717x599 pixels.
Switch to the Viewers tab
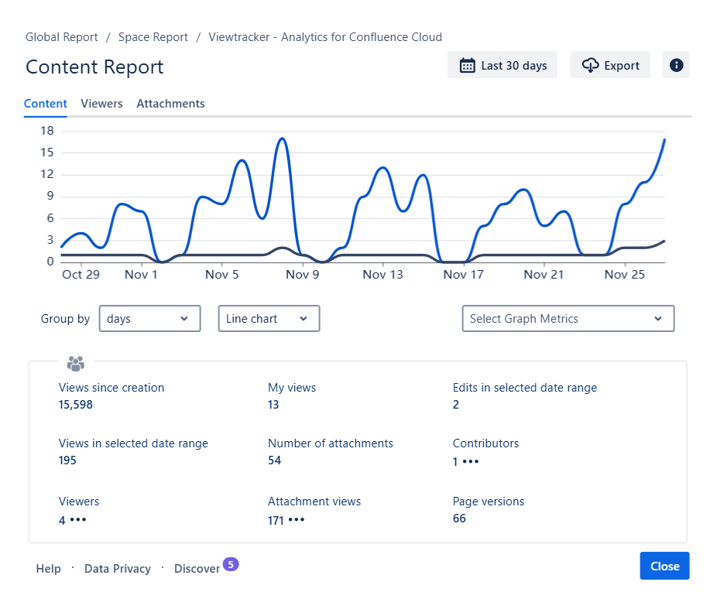pyautogui.click(x=101, y=104)
